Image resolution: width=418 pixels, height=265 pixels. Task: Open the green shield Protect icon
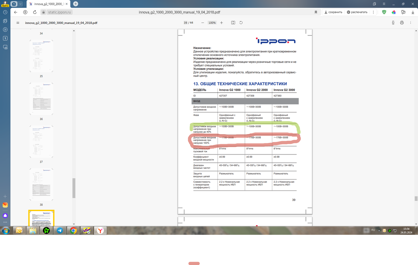click(384, 12)
